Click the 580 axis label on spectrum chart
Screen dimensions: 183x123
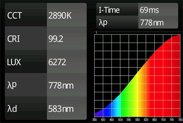click(x=137, y=120)
